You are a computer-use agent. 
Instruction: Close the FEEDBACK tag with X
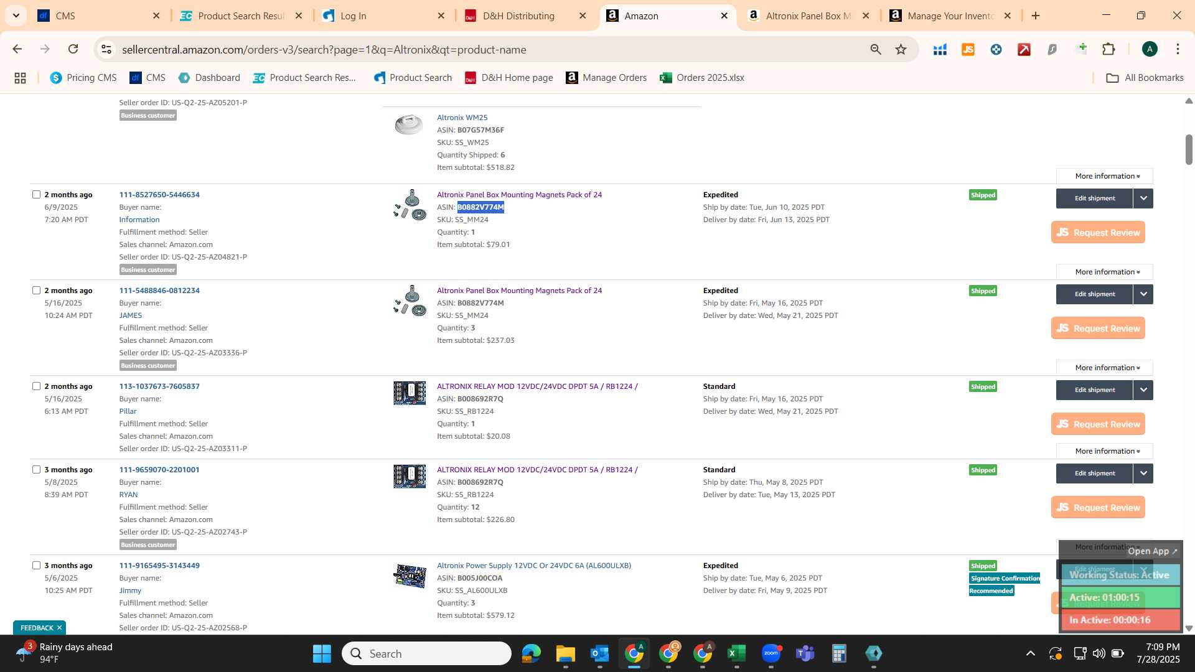[x=60, y=628]
